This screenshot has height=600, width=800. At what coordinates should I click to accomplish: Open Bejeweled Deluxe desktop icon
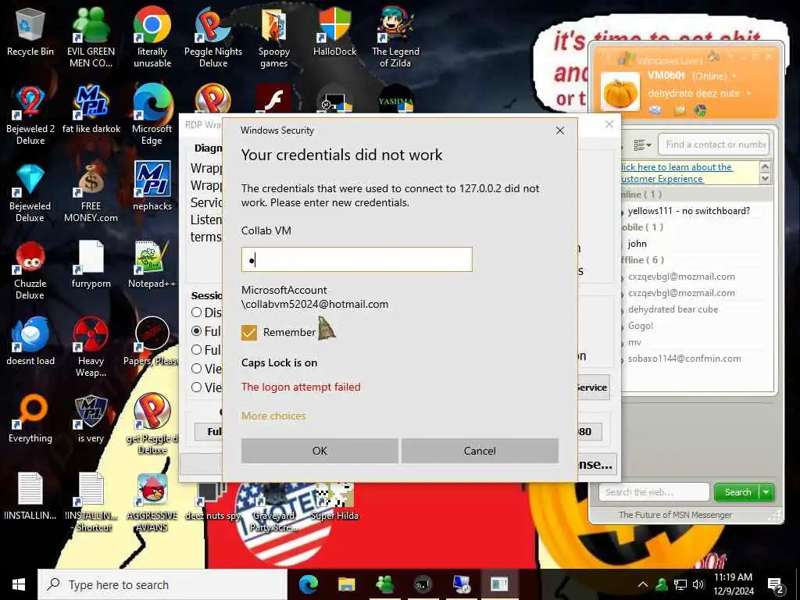pyautogui.click(x=30, y=192)
